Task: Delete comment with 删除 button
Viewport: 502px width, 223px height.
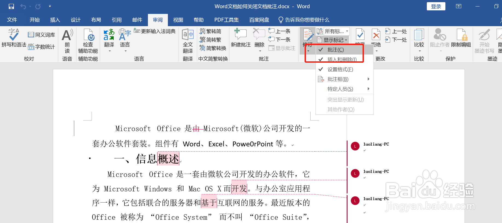Action: (x=259, y=38)
